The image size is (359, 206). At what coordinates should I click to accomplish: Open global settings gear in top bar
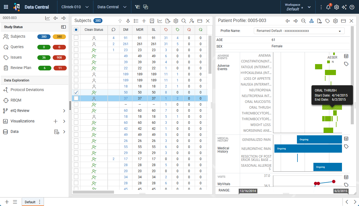[336, 7]
